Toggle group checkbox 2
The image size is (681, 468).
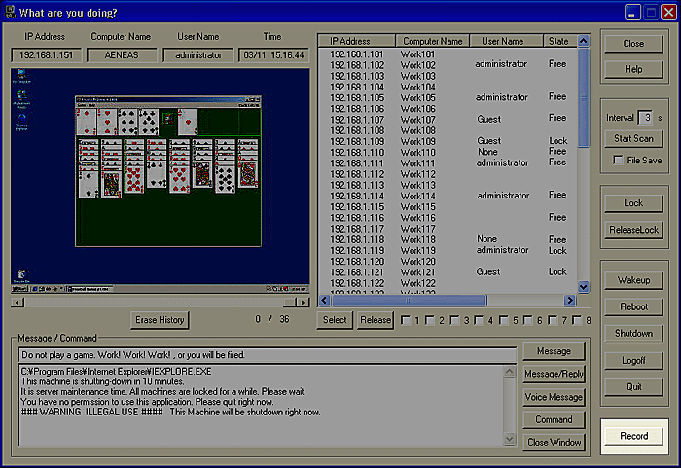click(x=430, y=320)
